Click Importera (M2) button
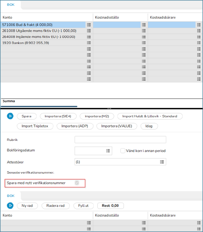The width and height of the screenshot is (203, 232). [x=97, y=116]
